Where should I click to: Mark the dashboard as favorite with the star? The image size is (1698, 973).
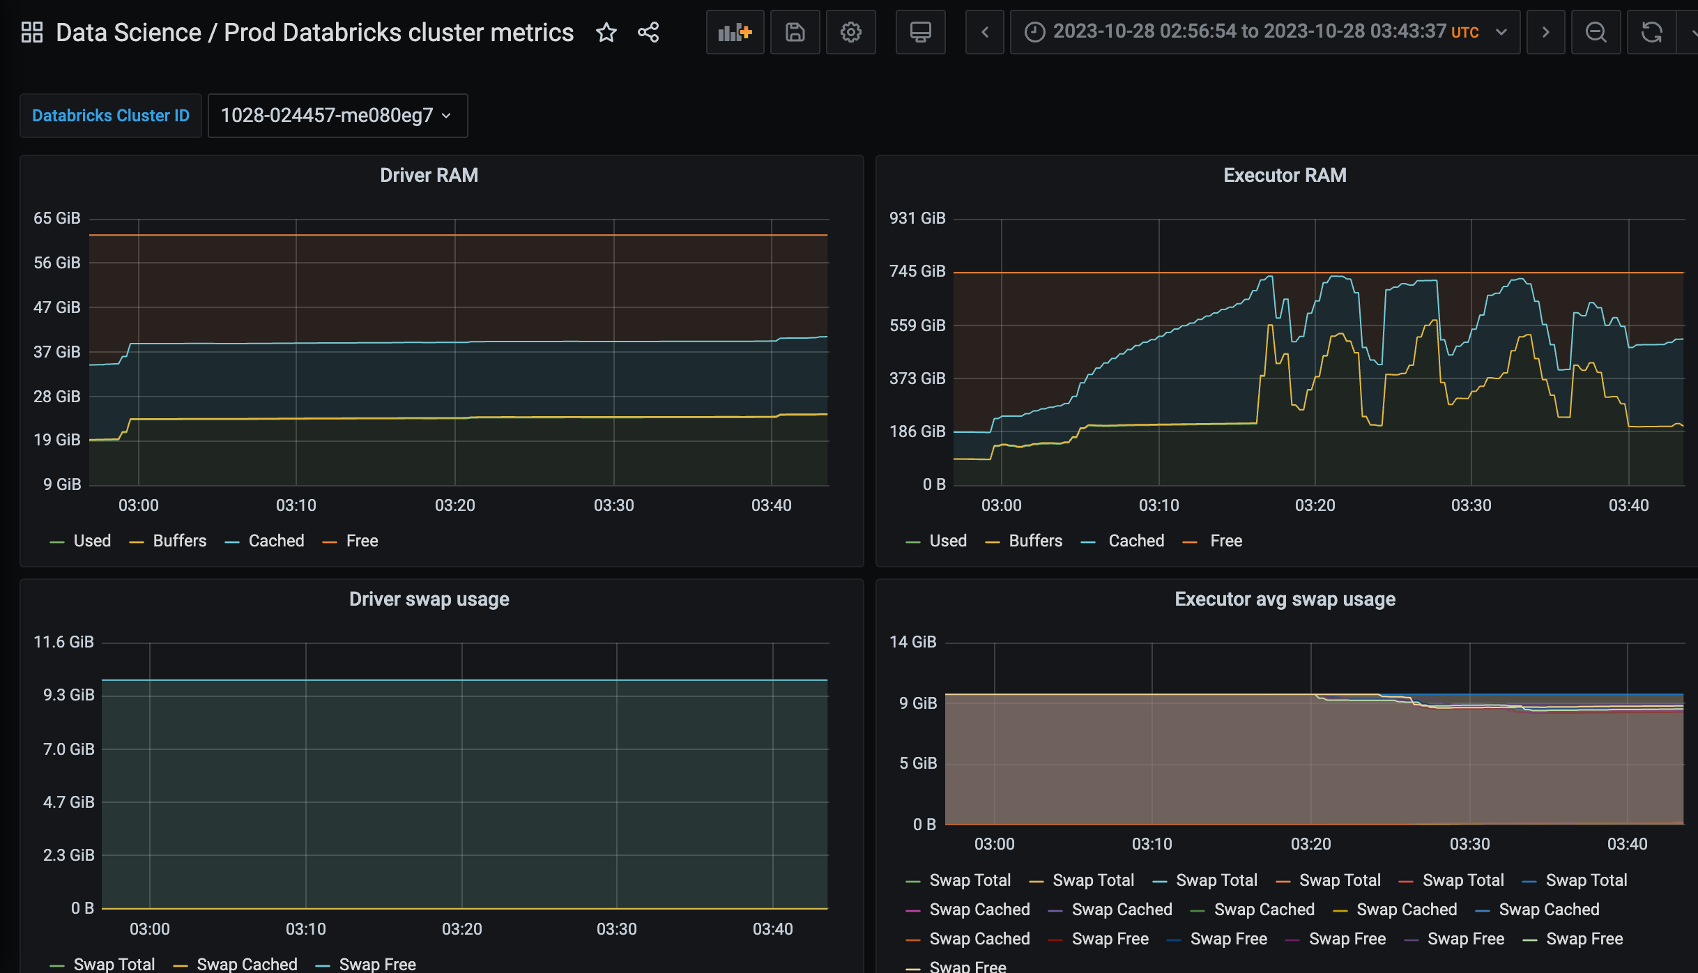click(x=606, y=32)
